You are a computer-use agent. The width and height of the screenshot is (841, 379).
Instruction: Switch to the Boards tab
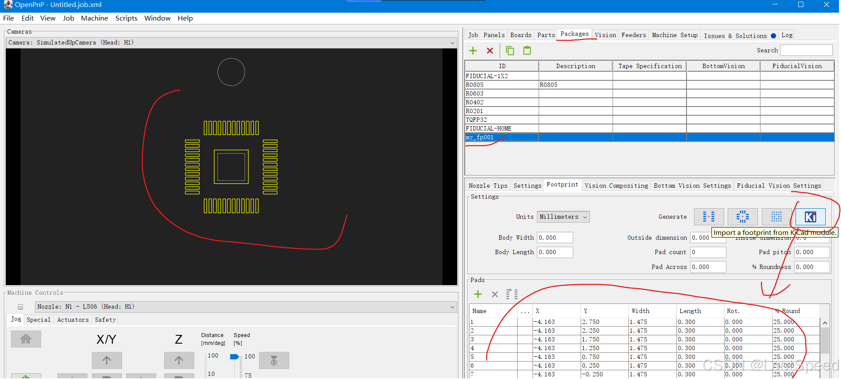point(521,35)
